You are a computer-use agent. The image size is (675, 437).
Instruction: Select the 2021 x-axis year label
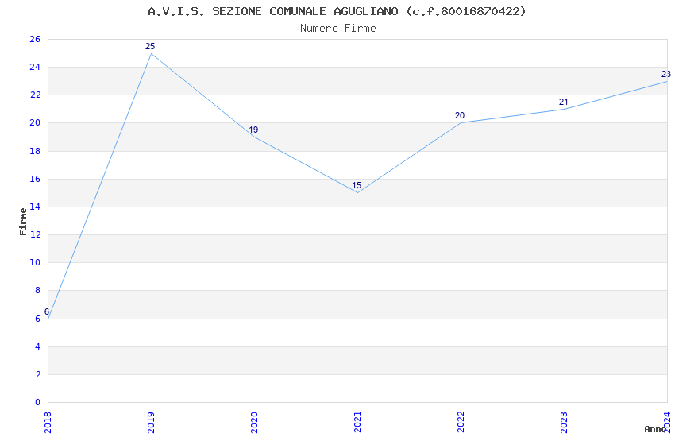357,423
